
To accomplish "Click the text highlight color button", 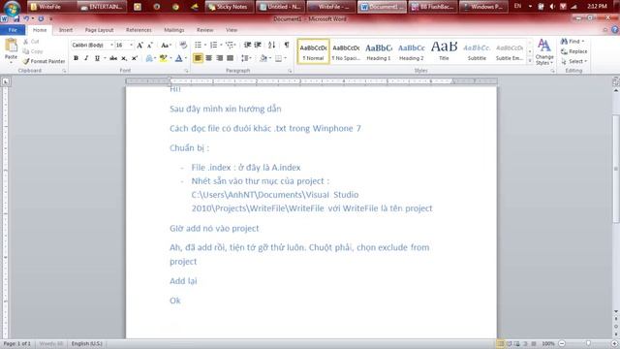I will 163,58.
